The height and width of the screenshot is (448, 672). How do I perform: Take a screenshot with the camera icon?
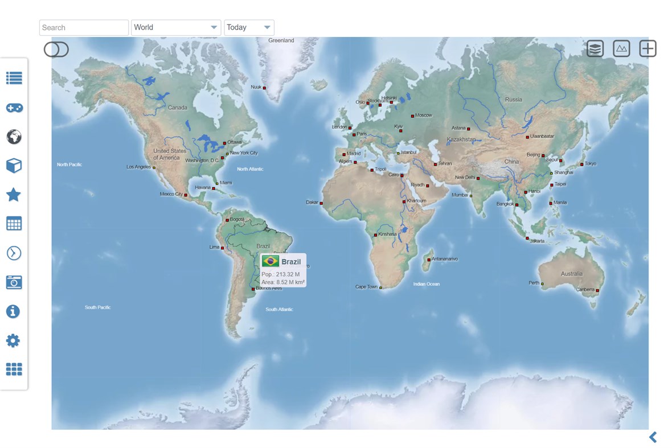14,282
